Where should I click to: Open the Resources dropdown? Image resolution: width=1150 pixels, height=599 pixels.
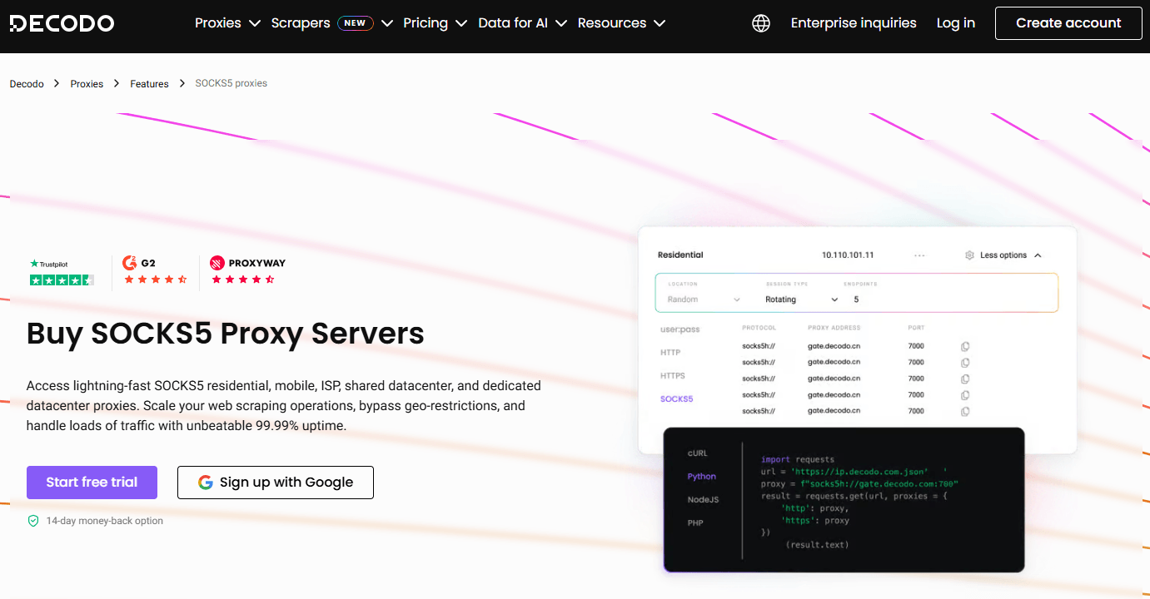[621, 23]
